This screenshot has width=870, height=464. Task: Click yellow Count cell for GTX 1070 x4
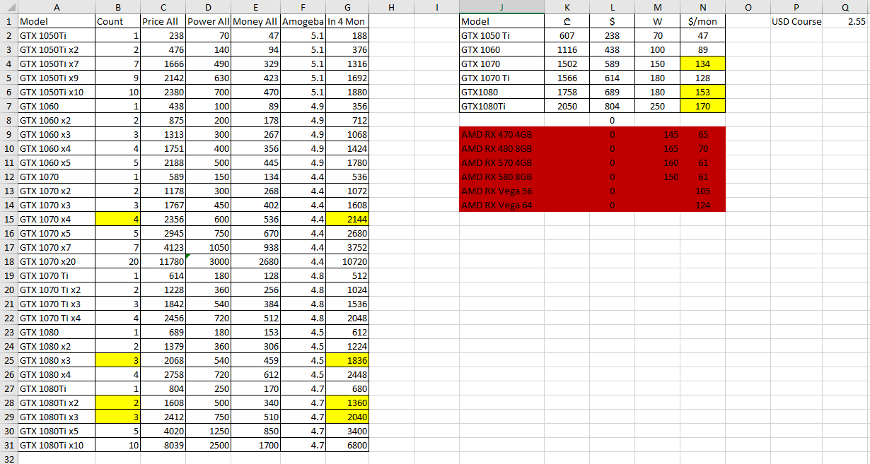click(117, 219)
